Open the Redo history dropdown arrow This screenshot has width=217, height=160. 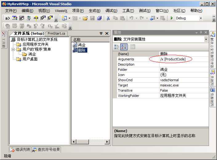point(147,18)
